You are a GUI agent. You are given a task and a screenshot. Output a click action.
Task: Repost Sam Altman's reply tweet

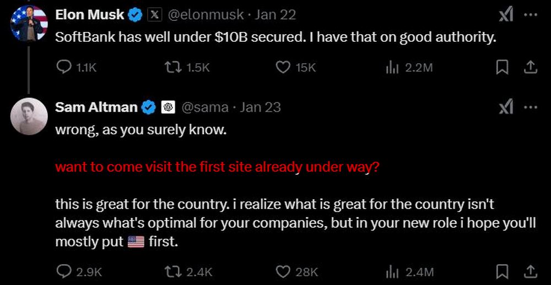pos(172,271)
